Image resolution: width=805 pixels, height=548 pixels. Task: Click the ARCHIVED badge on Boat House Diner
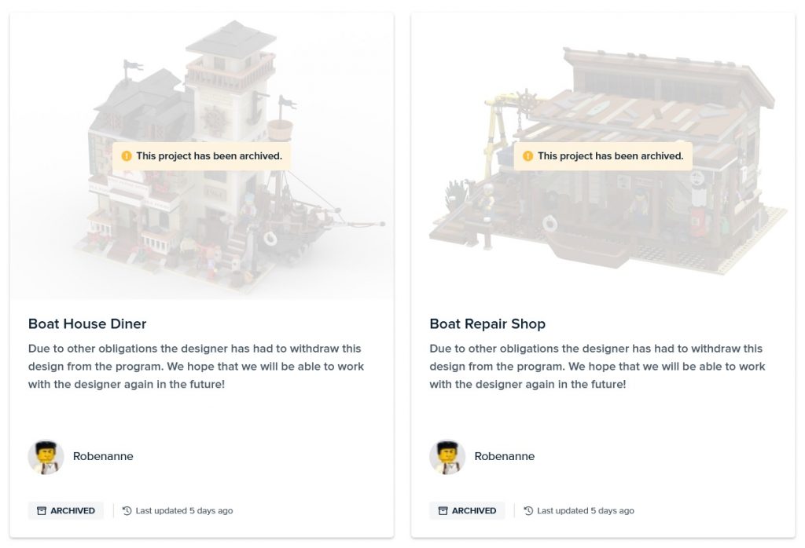[x=66, y=510]
